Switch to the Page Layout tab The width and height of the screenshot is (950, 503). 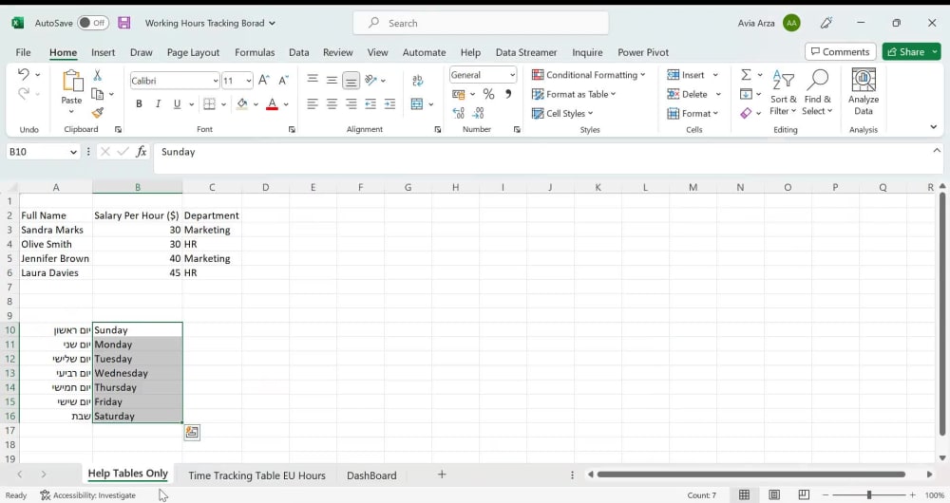point(193,52)
